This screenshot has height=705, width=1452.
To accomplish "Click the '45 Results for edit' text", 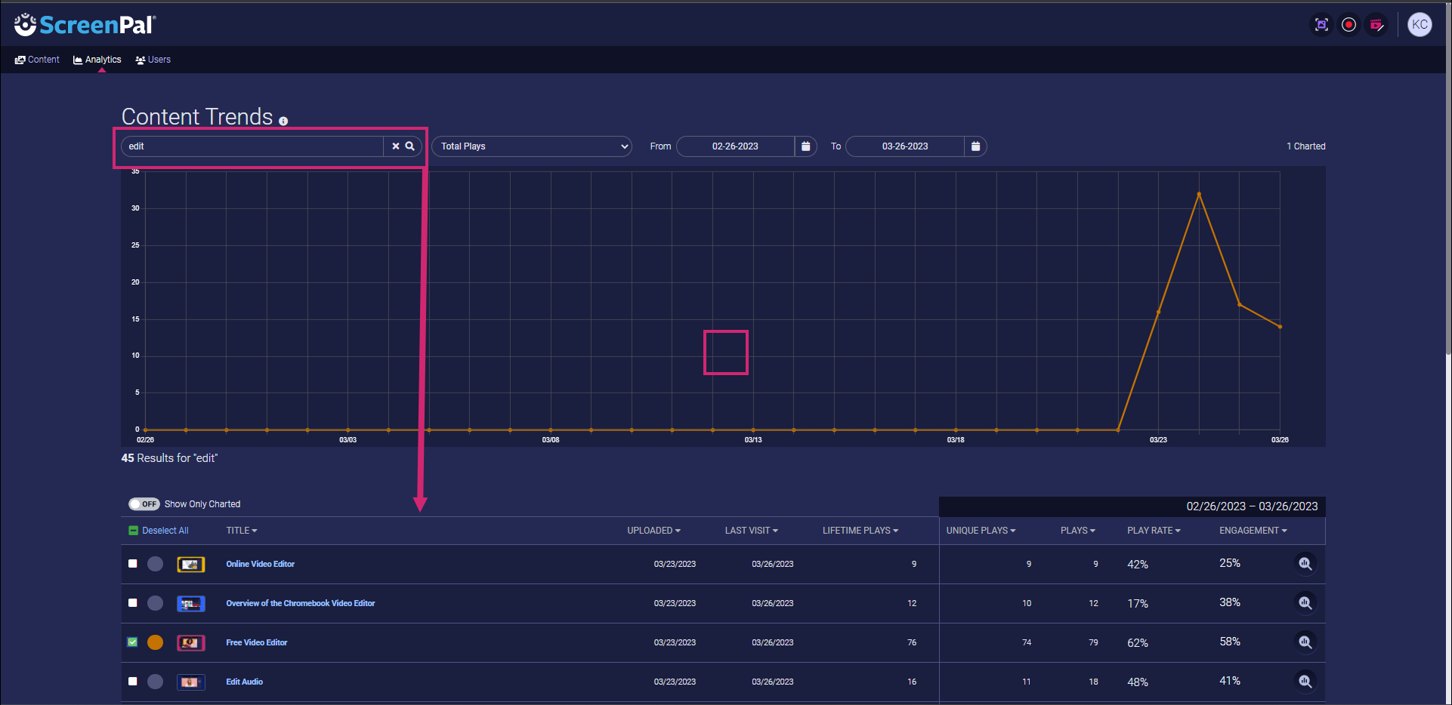I will point(169,458).
